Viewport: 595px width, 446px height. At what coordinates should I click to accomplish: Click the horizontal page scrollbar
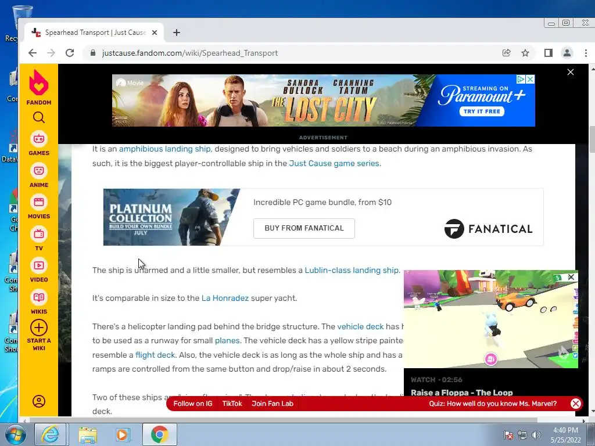[283, 420]
